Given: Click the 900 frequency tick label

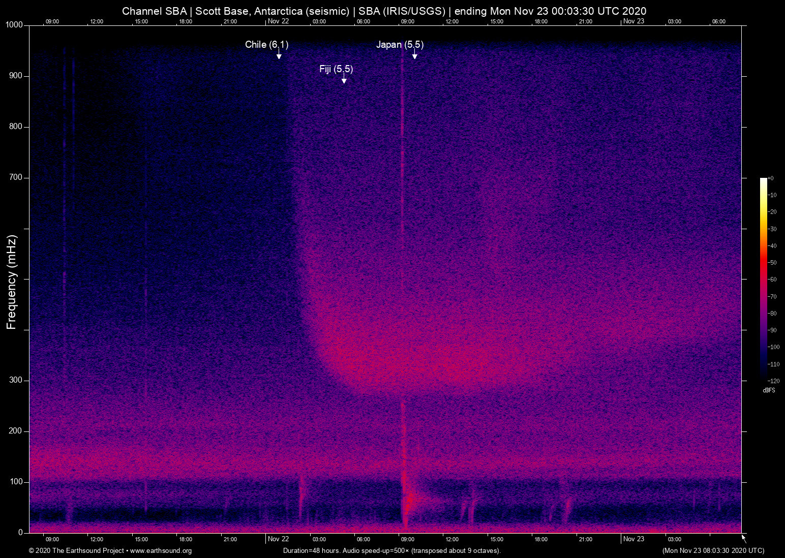Looking at the screenshot, I should [16, 76].
